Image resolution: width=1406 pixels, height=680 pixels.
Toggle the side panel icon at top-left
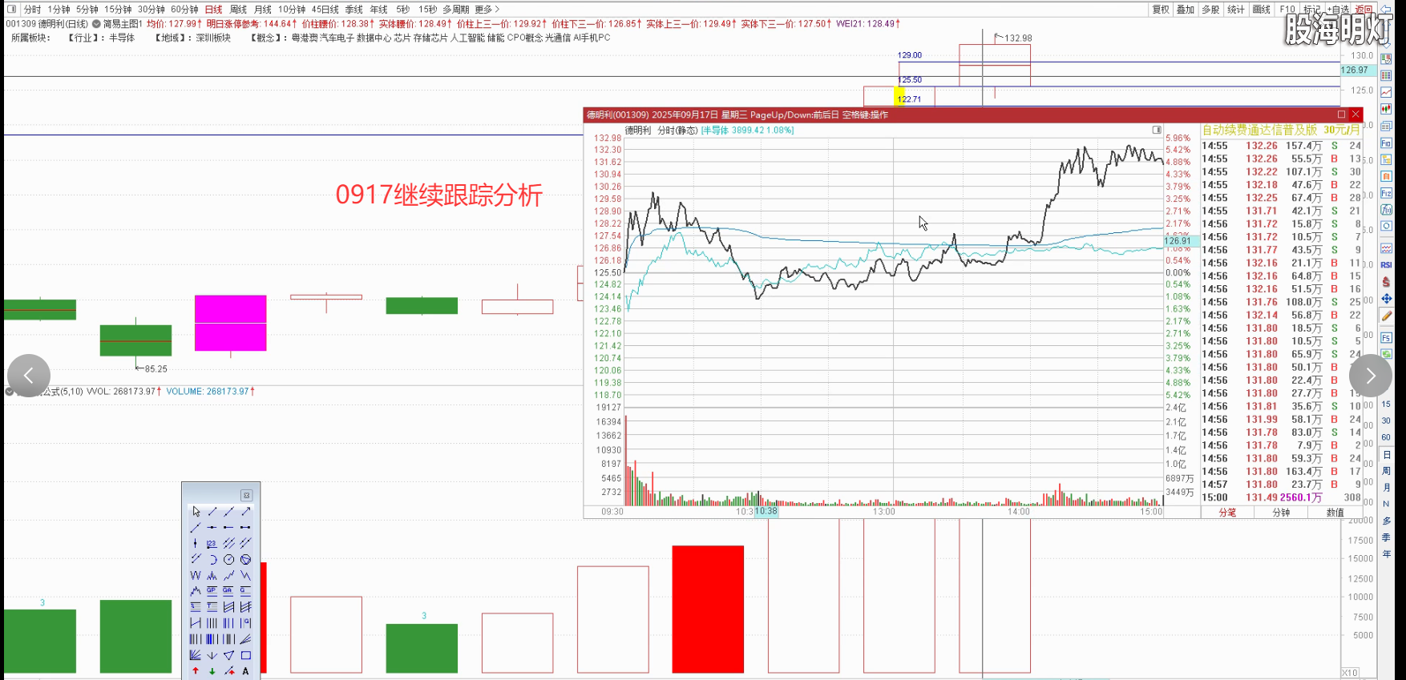point(12,10)
